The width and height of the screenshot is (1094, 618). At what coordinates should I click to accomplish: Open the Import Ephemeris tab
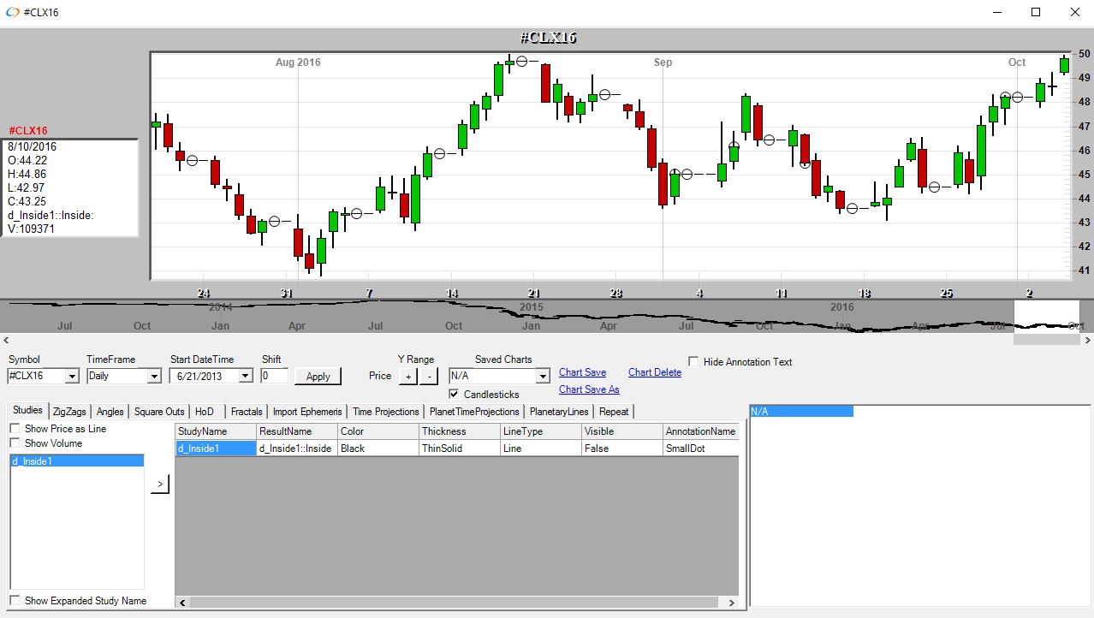306,412
